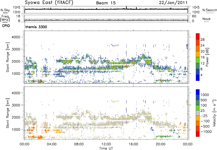Click the 'Slant Range [km]' label of the power panel

point(8,57)
